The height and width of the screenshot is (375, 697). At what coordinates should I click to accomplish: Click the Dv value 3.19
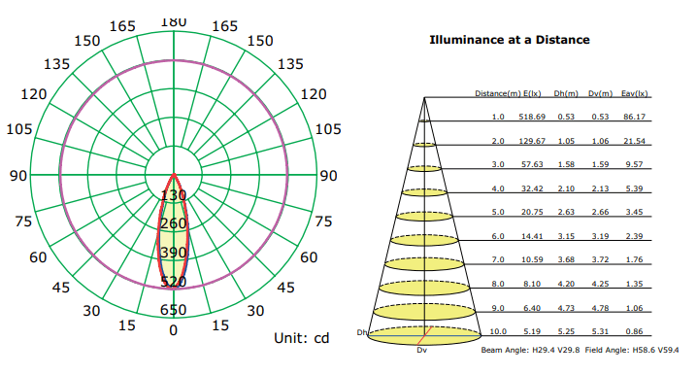point(600,236)
